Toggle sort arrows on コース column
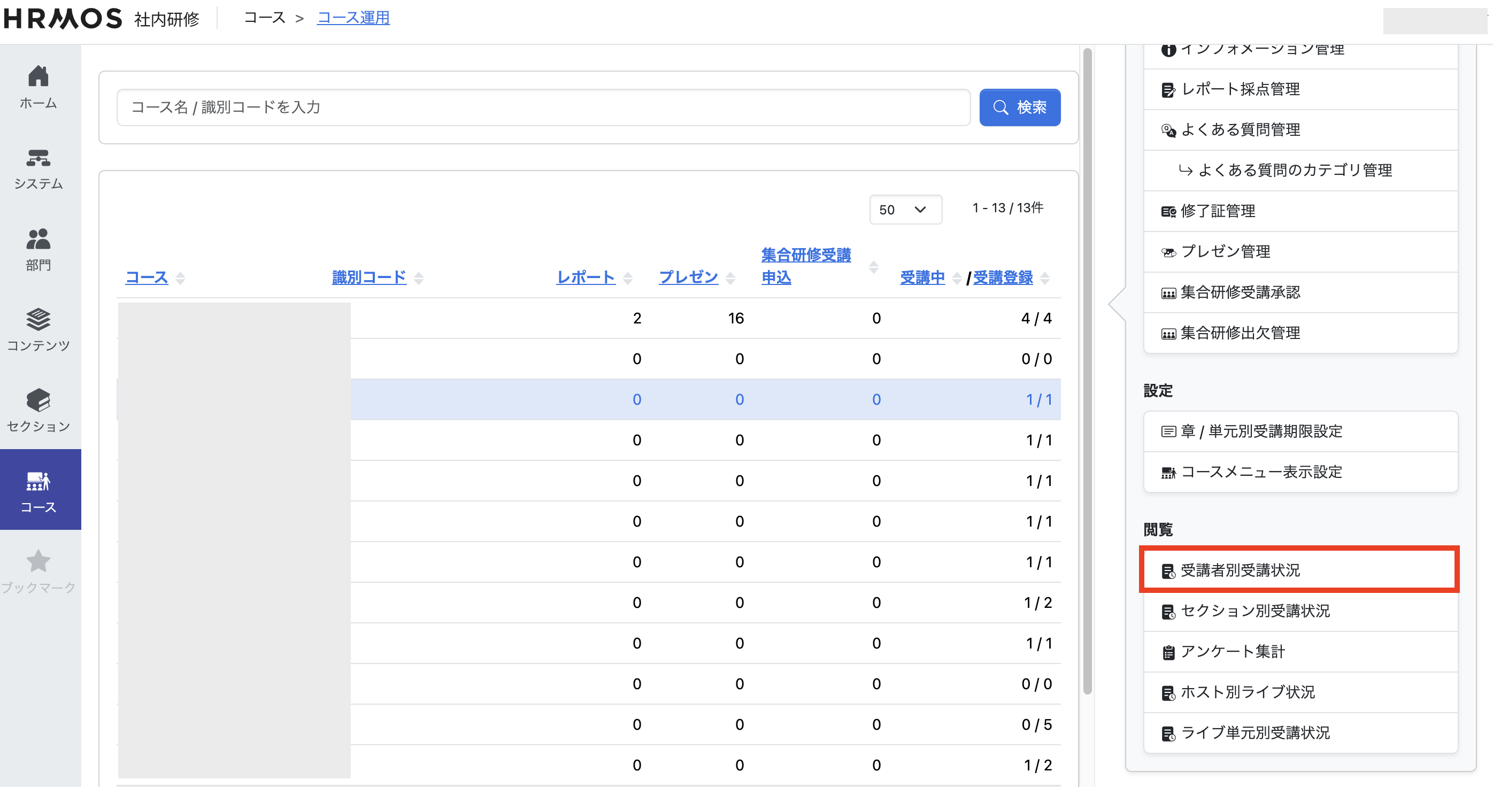Viewport: 1493px width, 787px height. tap(180, 278)
